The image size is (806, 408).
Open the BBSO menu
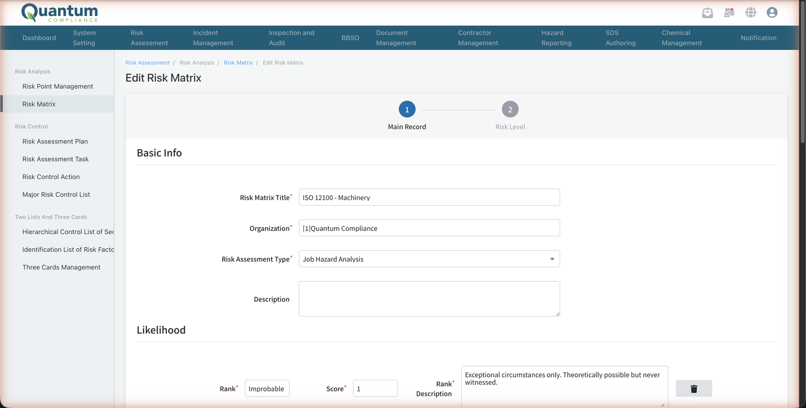pyautogui.click(x=350, y=38)
